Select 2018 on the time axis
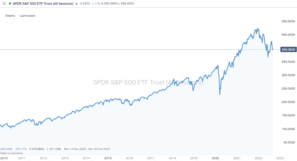297x161 pixels. pyautogui.click(x=172, y=158)
